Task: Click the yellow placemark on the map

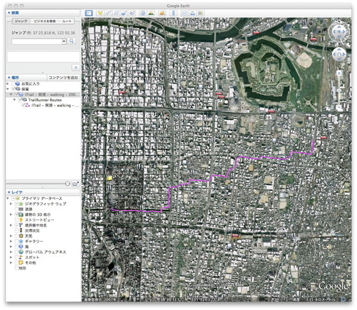Action: tap(109, 178)
